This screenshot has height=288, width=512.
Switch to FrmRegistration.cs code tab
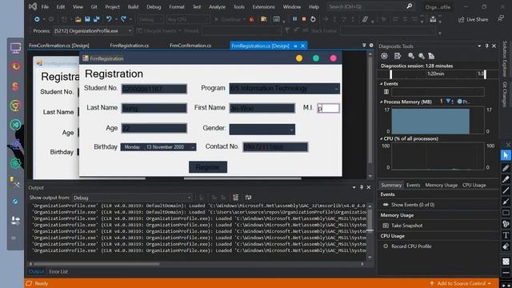pyautogui.click(x=130, y=46)
